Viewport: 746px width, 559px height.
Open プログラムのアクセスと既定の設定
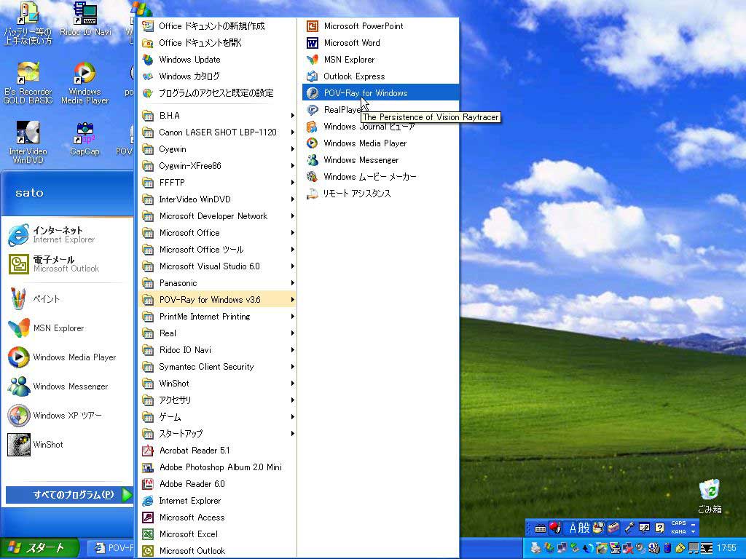click(218, 93)
